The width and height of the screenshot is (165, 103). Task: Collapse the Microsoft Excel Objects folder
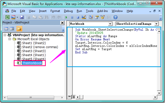coord(10,39)
